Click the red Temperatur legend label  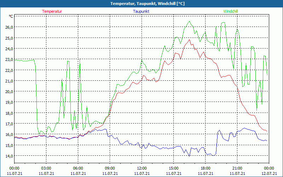click(x=52, y=11)
